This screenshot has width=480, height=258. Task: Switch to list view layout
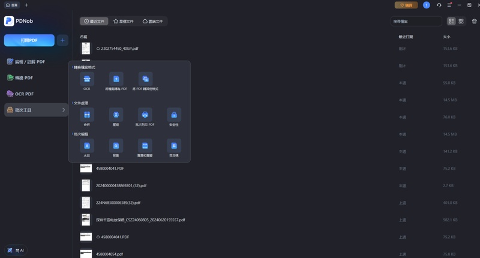451,21
